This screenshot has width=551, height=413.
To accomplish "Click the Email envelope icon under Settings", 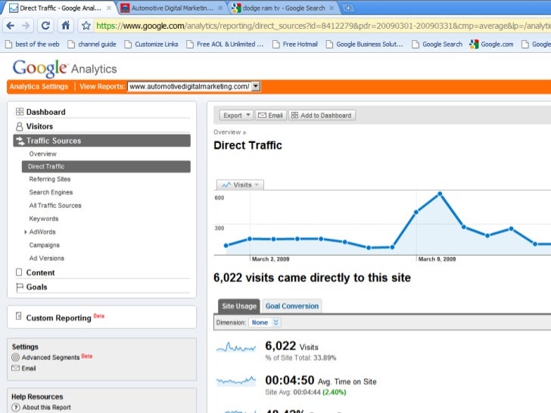I will click(x=15, y=368).
